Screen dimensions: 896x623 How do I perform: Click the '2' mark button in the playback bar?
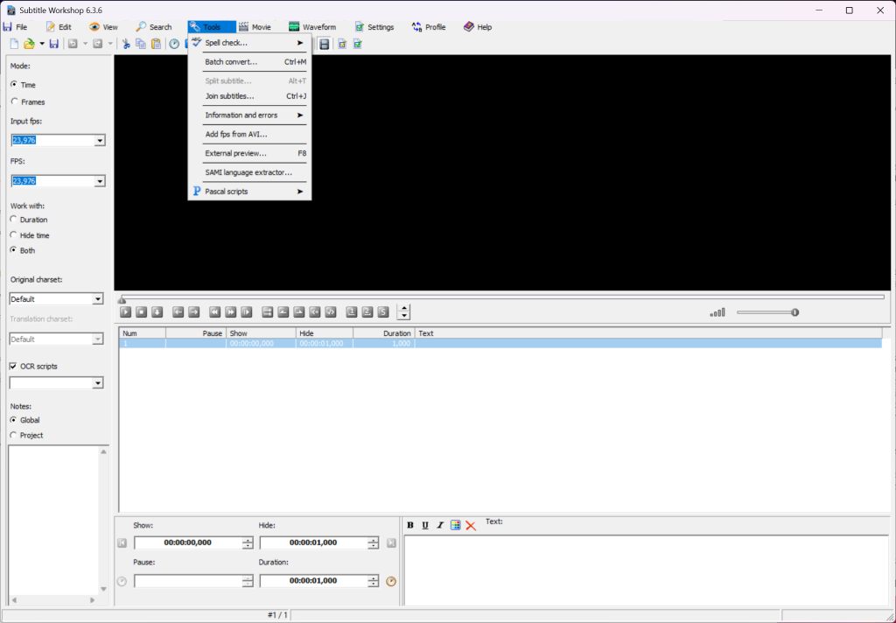click(x=367, y=312)
